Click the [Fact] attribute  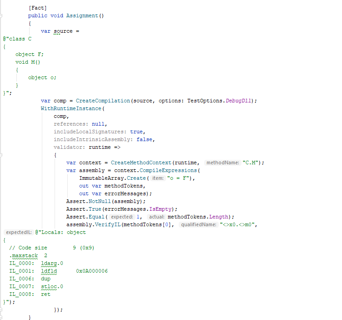click(38, 8)
